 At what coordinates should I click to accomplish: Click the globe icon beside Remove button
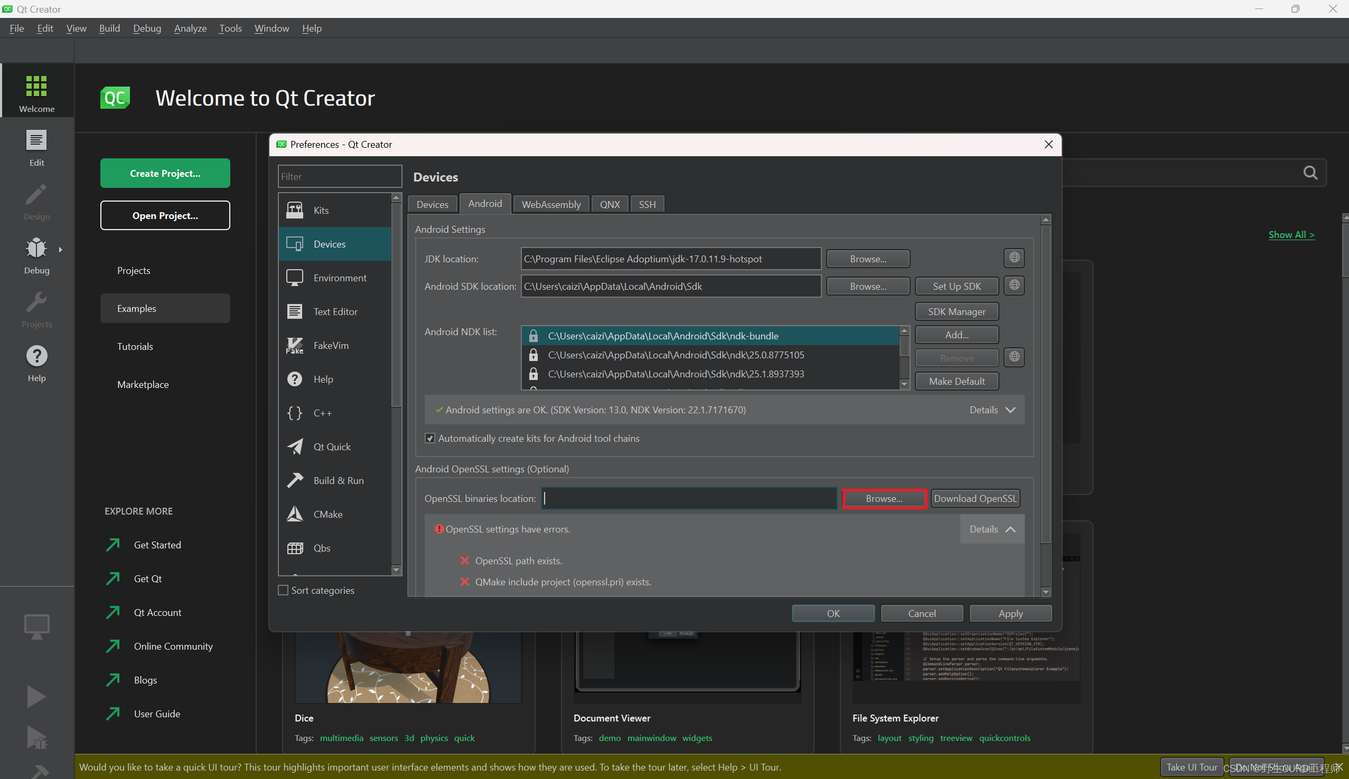[x=1014, y=357]
